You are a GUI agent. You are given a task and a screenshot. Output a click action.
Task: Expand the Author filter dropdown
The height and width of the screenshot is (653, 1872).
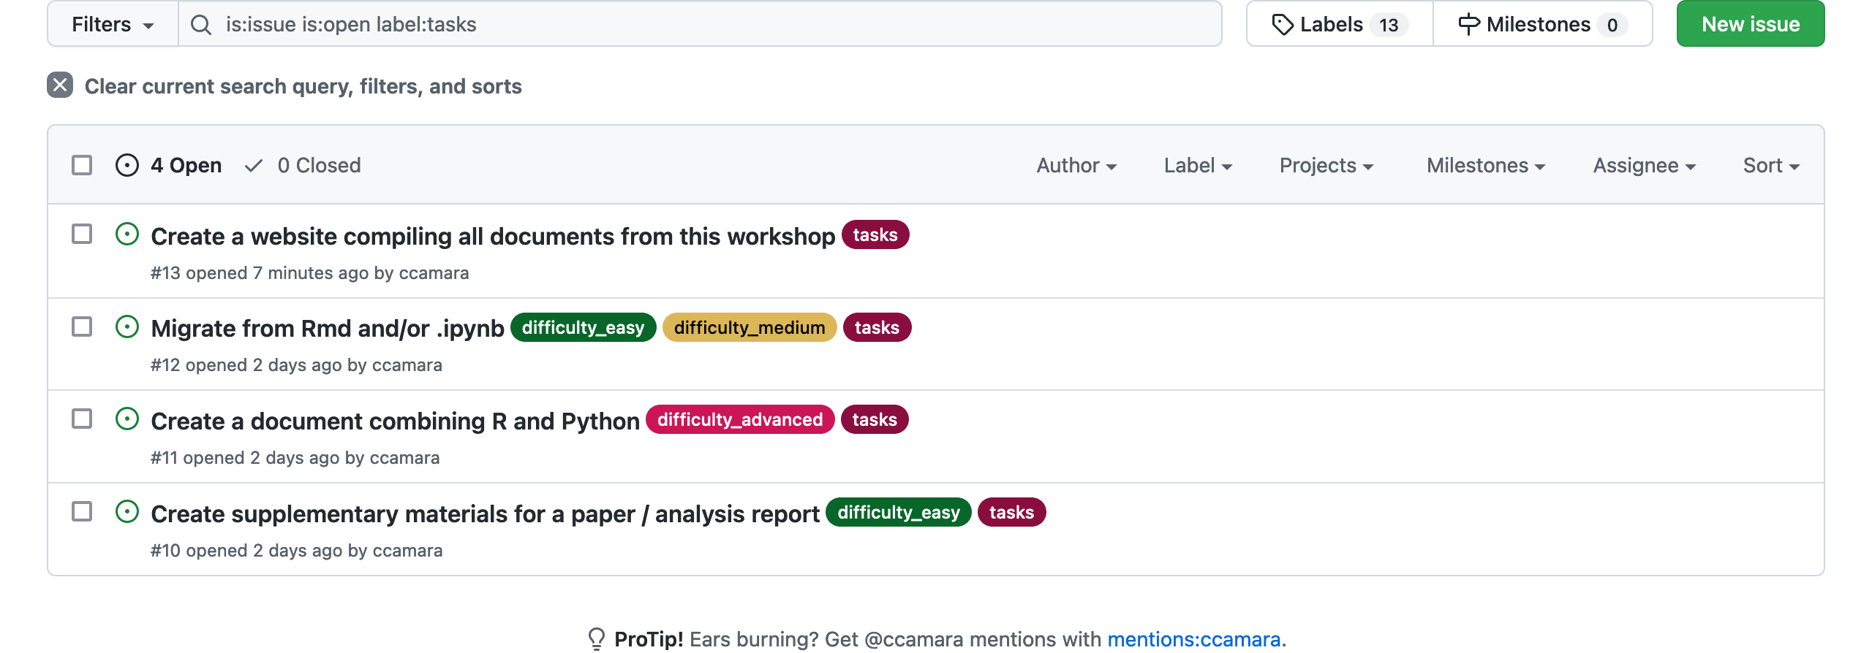click(x=1076, y=166)
